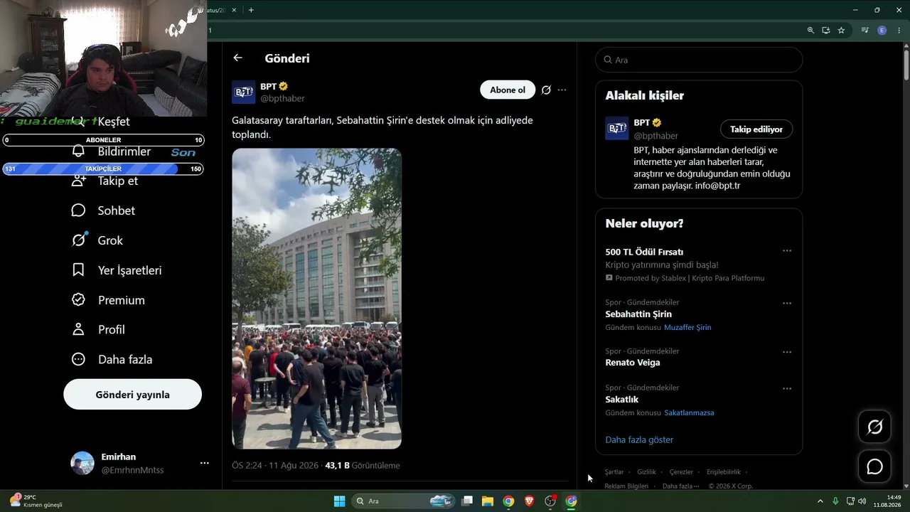Open the media controls icon in Chrome toolbar
Image resolution: width=910 pixels, height=512 pixels.
coord(865,31)
